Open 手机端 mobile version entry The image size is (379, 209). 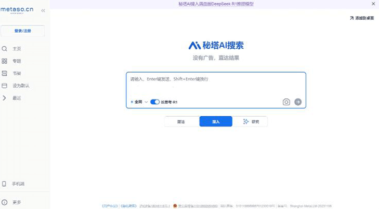pyautogui.click(x=18, y=184)
